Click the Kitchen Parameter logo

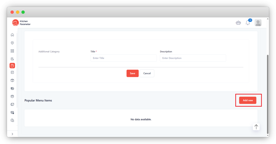[22, 23]
